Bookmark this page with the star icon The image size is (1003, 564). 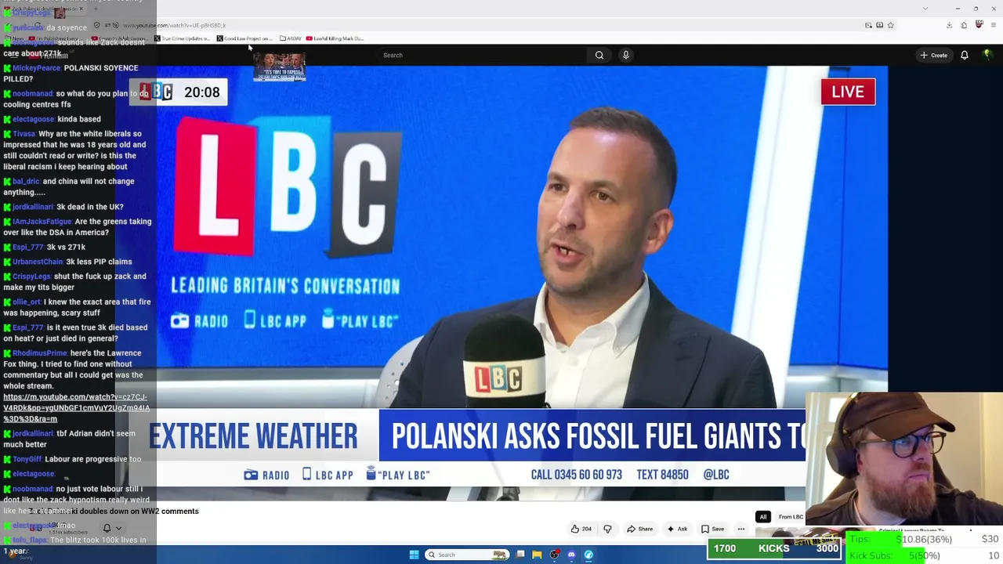click(x=890, y=25)
